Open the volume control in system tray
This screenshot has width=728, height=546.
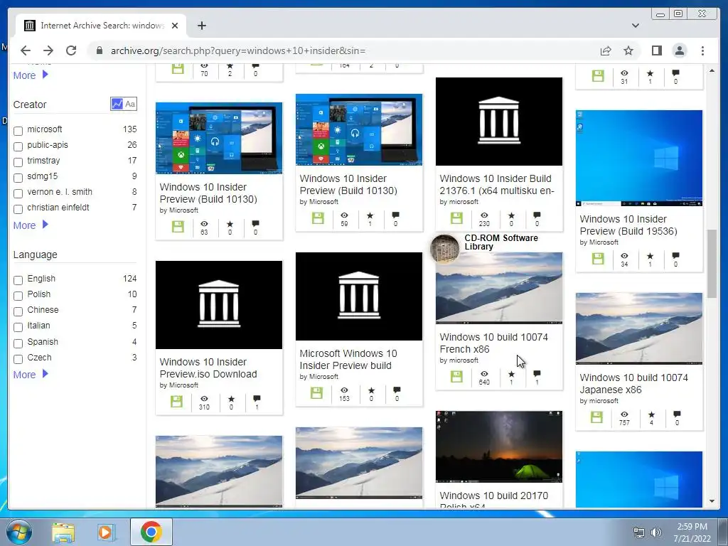tap(656, 532)
